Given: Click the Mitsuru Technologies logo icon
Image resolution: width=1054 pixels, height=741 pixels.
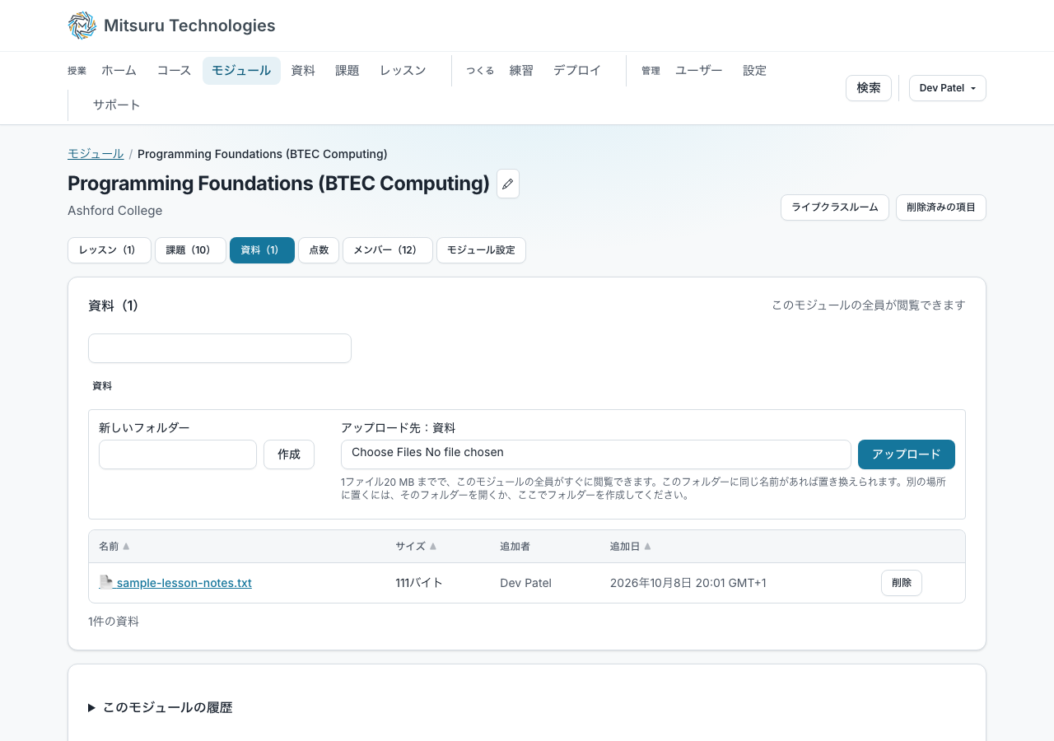Looking at the screenshot, I should [82, 26].
